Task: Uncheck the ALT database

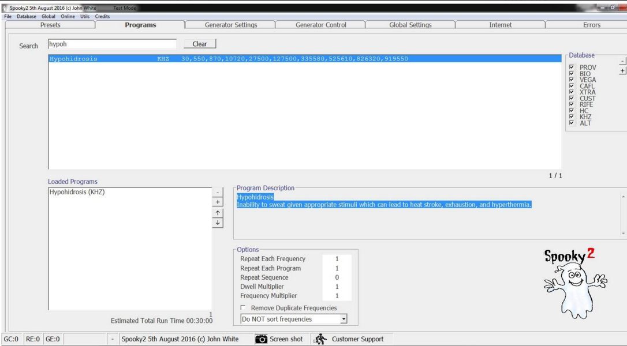Action: tap(572, 123)
